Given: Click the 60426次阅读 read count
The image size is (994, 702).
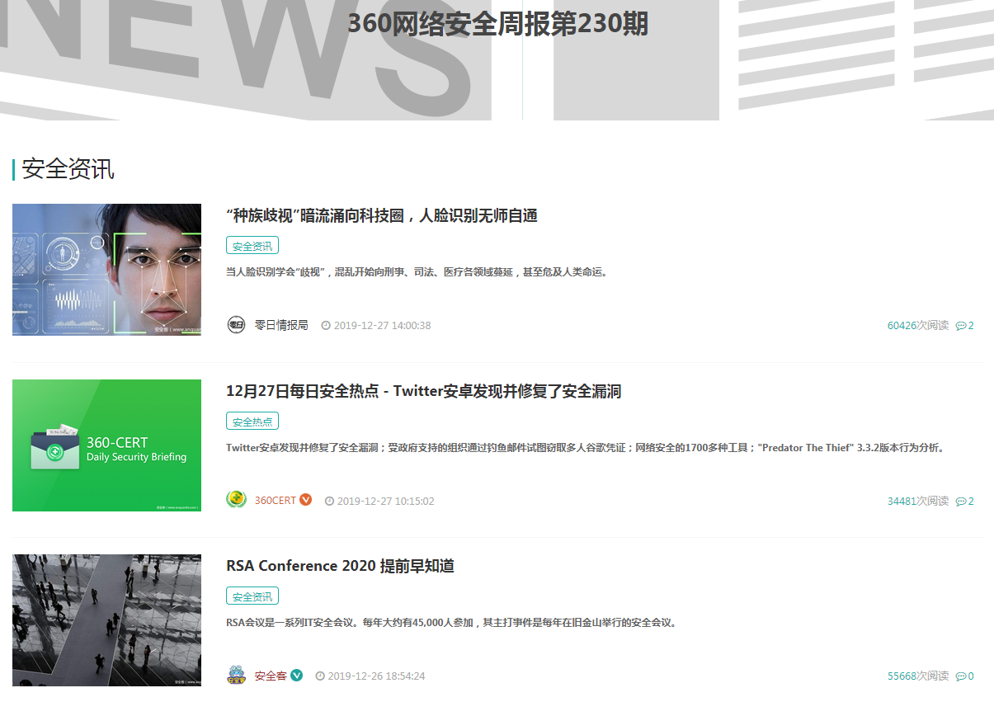Looking at the screenshot, I should (918, 325).
